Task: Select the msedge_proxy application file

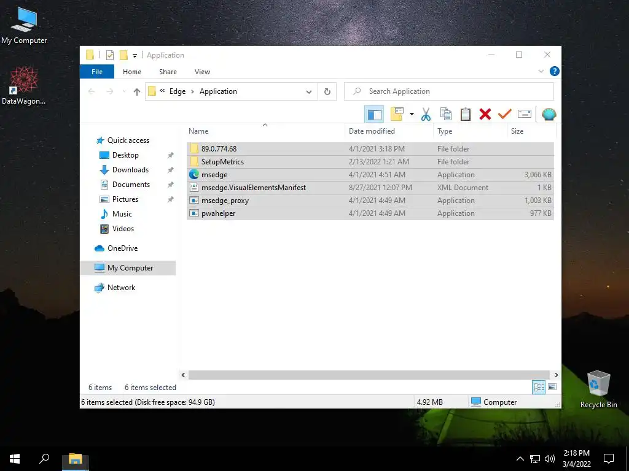Action: tap(370, 201)
